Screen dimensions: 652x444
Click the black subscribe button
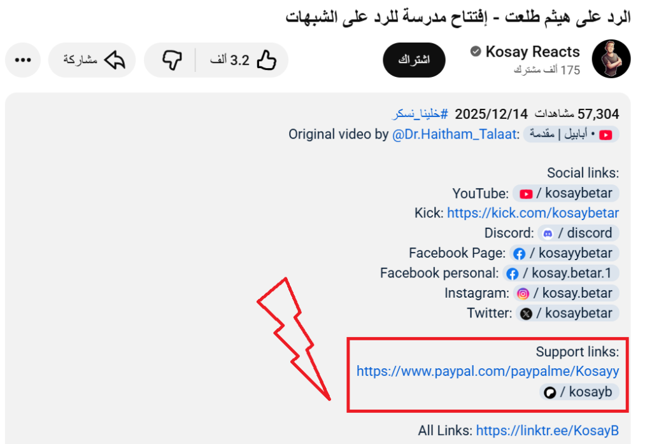[x=414, y=60]
